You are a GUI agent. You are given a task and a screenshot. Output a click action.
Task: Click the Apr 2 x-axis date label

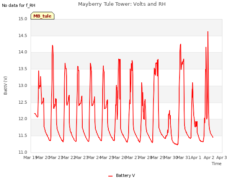(x=209, y=157)
